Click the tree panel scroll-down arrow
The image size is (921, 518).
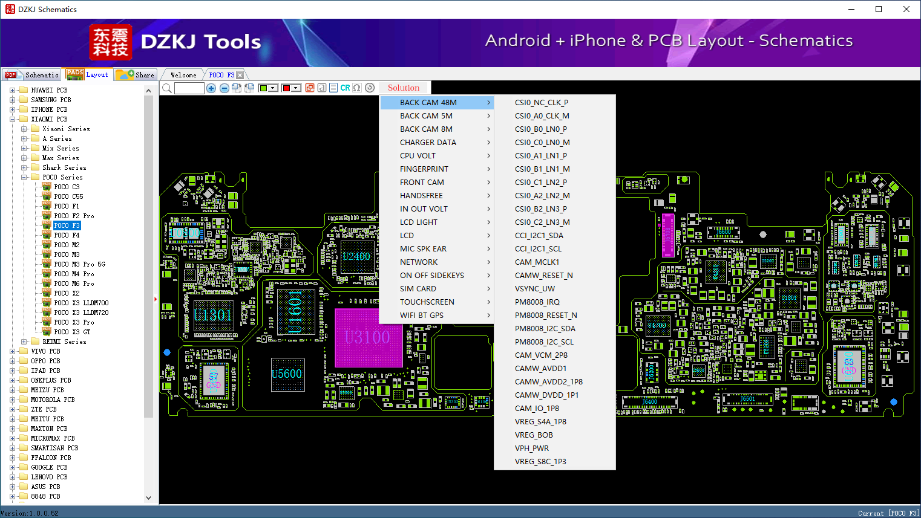(x=149, y=498)
